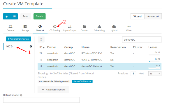The height and width of the screenshot is (106, 169).
Task: Refresh the network table
Action: click(x=41, y=40)
